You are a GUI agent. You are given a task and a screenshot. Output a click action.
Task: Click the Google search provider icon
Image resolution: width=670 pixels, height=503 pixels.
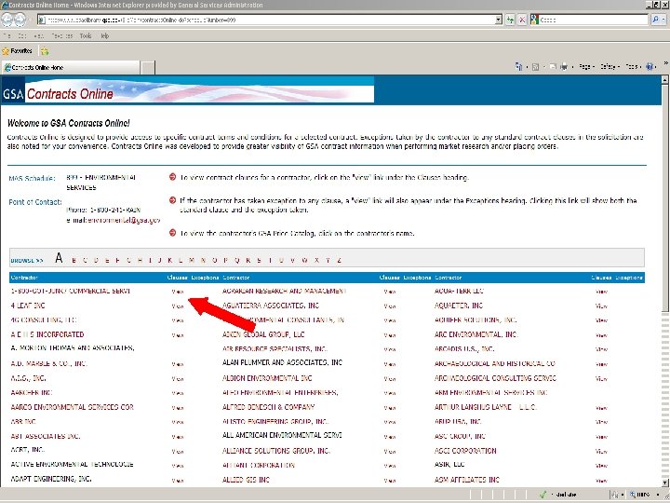click(x=534, y=20)
